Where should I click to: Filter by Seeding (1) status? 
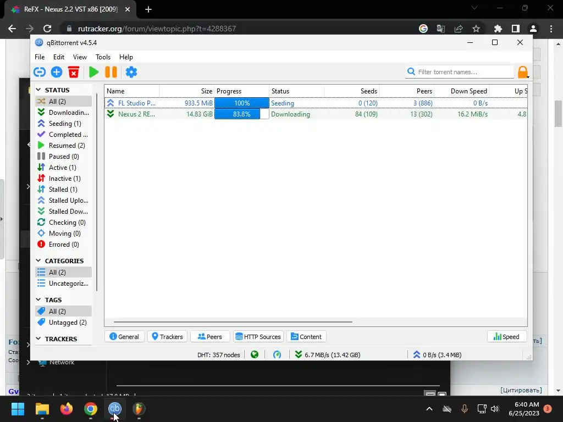pos(64,124)
